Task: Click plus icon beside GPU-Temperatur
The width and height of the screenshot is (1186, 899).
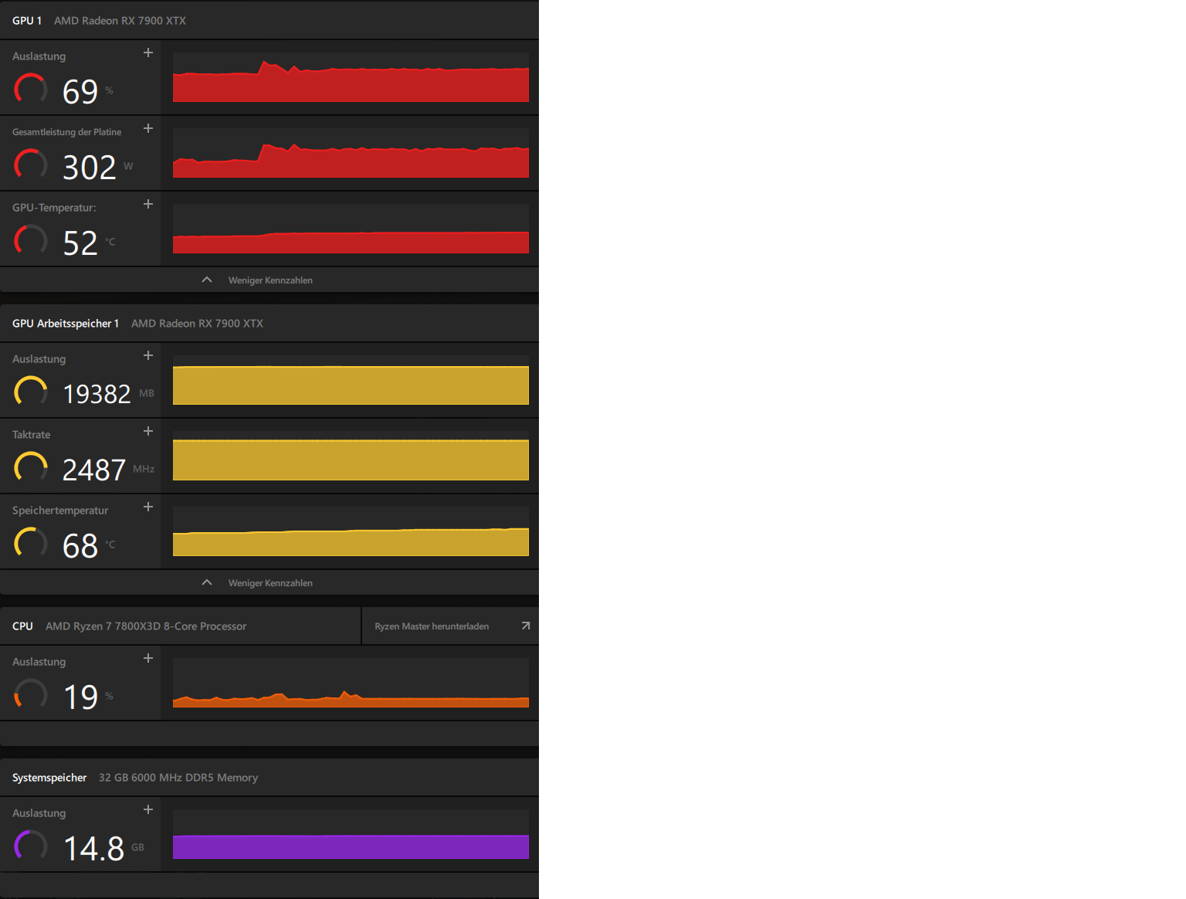Action: (148, 205)
